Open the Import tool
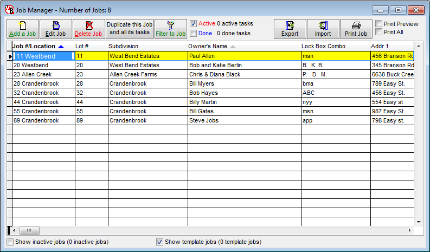430x252 pixels. [323, 25]
